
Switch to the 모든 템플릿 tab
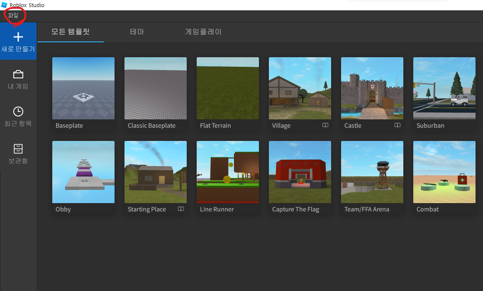click(x=71, y=32)
